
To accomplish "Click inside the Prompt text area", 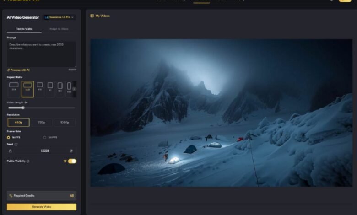I will point(41,54).
